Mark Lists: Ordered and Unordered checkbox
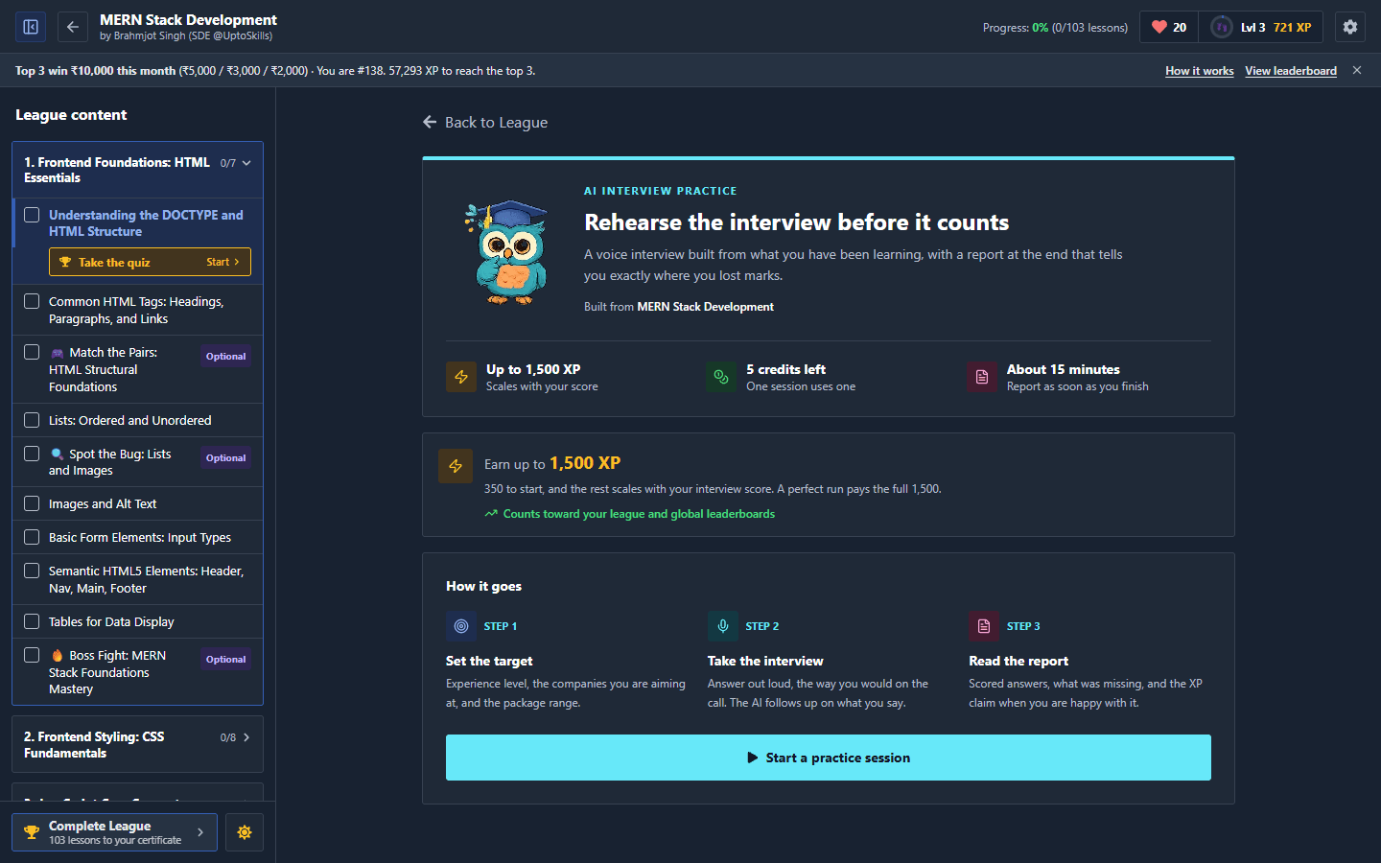Screen dimensions: 1381x863 [x=32, y=420]
